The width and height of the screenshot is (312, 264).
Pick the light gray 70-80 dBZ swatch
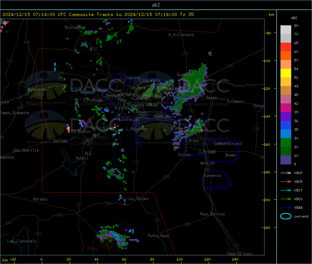click(286, 30)
